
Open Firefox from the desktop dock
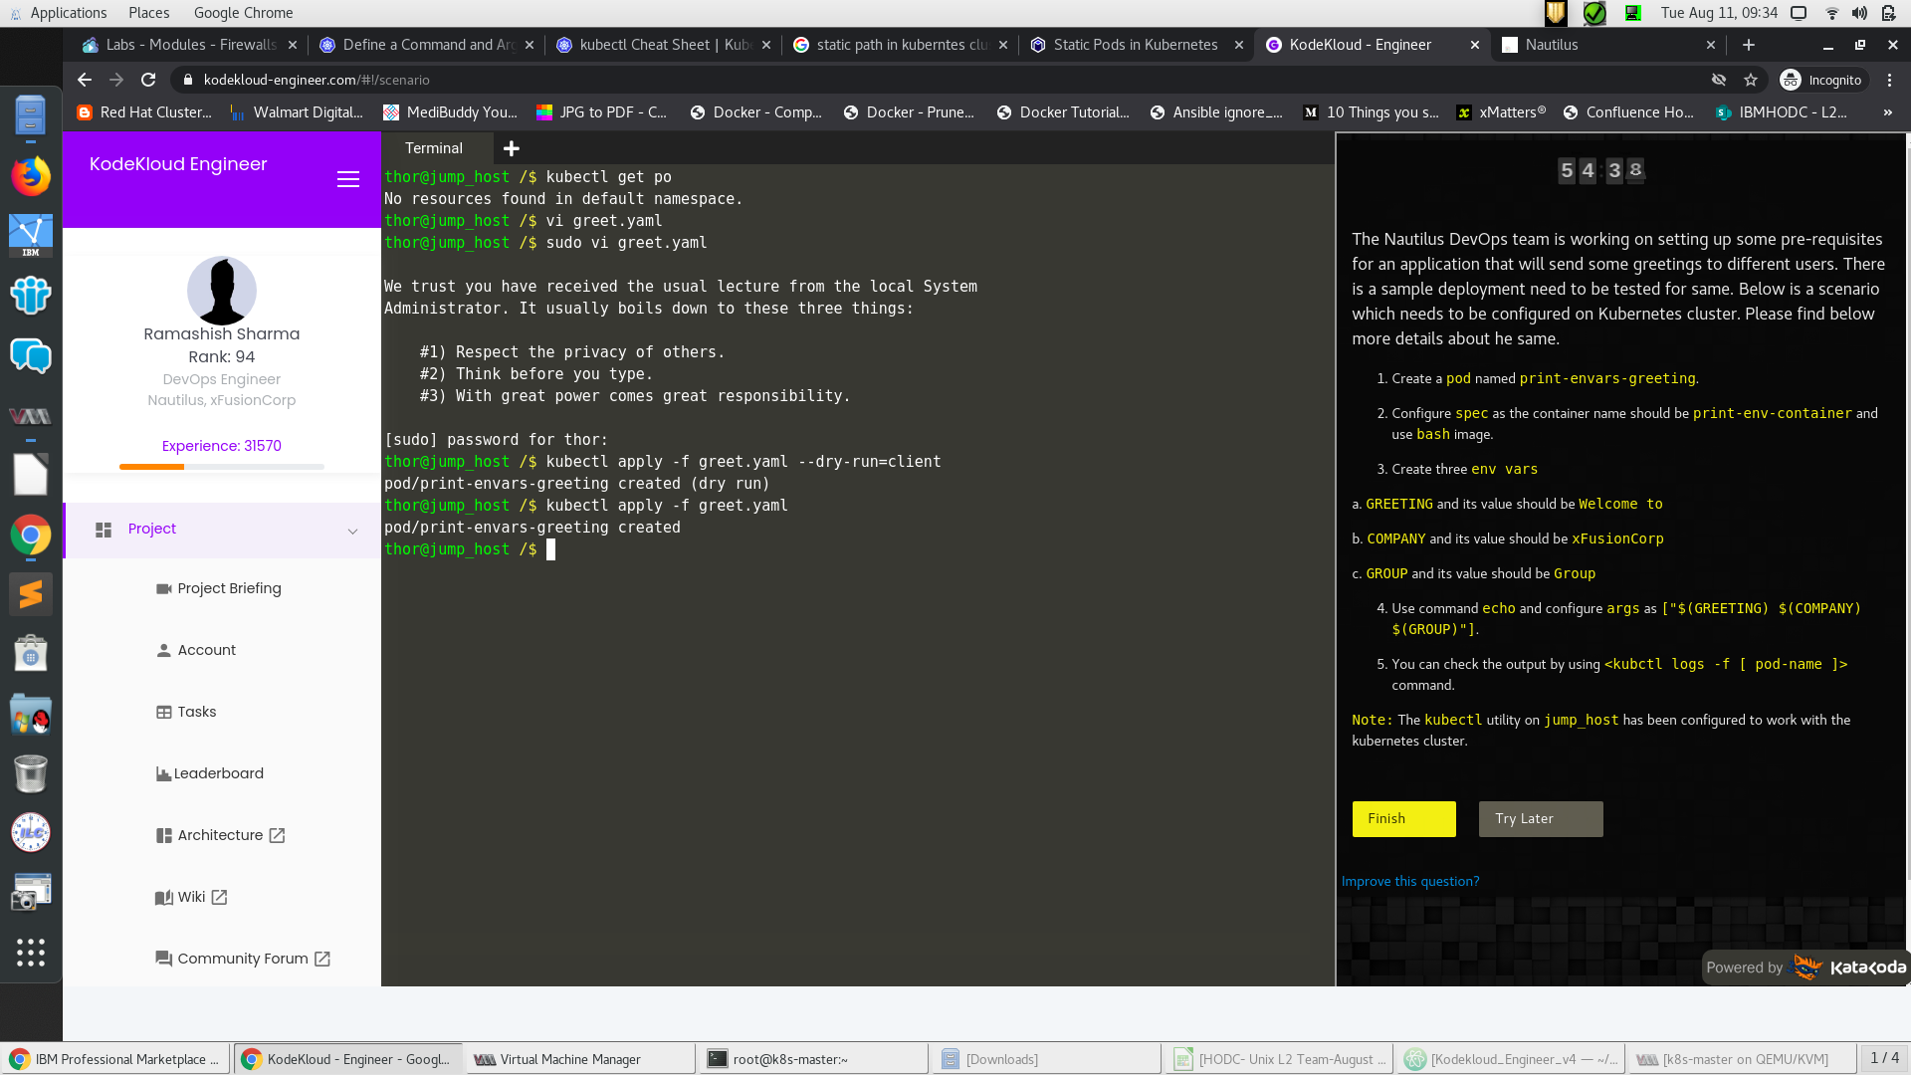click(x=30, y=177)
